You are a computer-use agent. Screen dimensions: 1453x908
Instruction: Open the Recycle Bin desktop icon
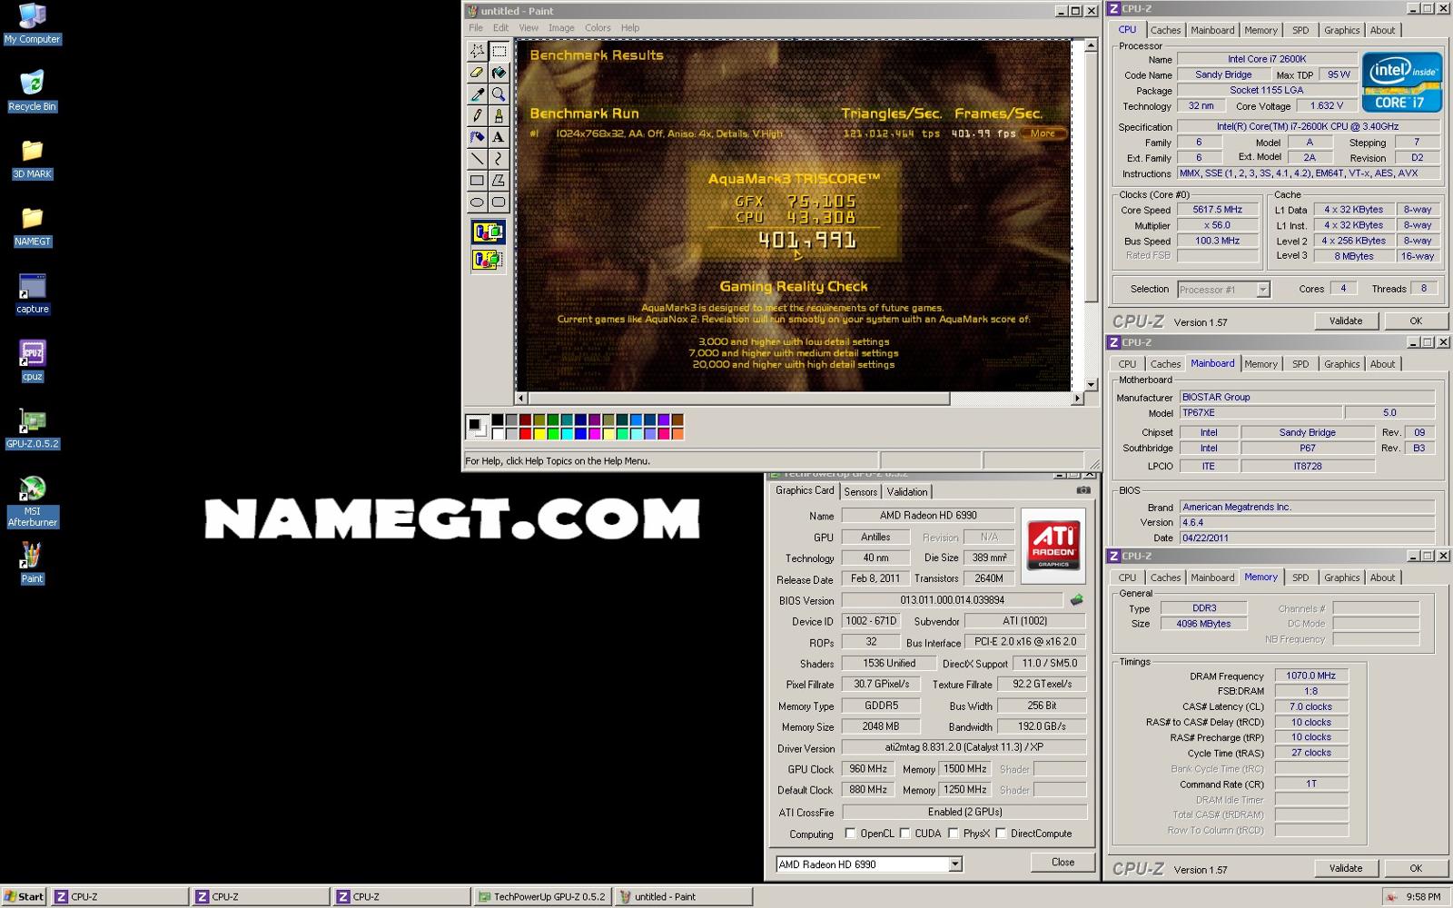pyautogui.click(x=32, y=91)
